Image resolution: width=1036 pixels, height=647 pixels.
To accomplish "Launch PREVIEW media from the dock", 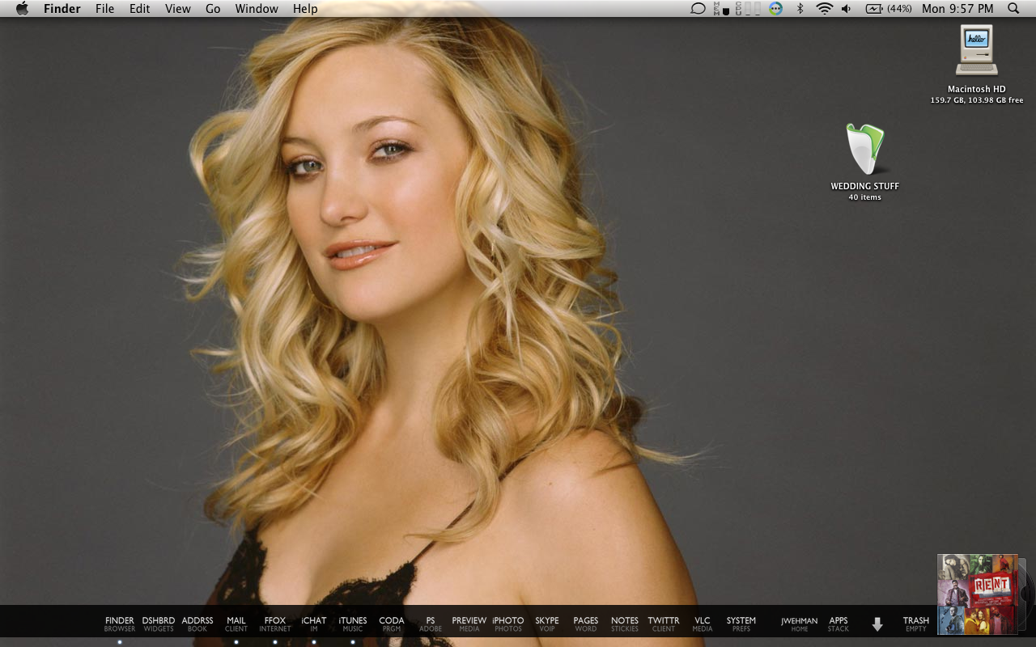I will (469, 624).
